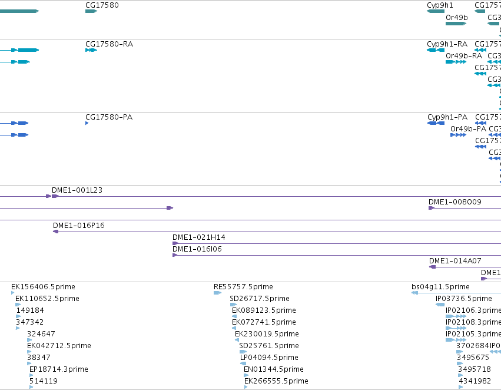Click the IP03736.5prime label
The height and width of the screenshot is (390, 501).
(464, 299)
